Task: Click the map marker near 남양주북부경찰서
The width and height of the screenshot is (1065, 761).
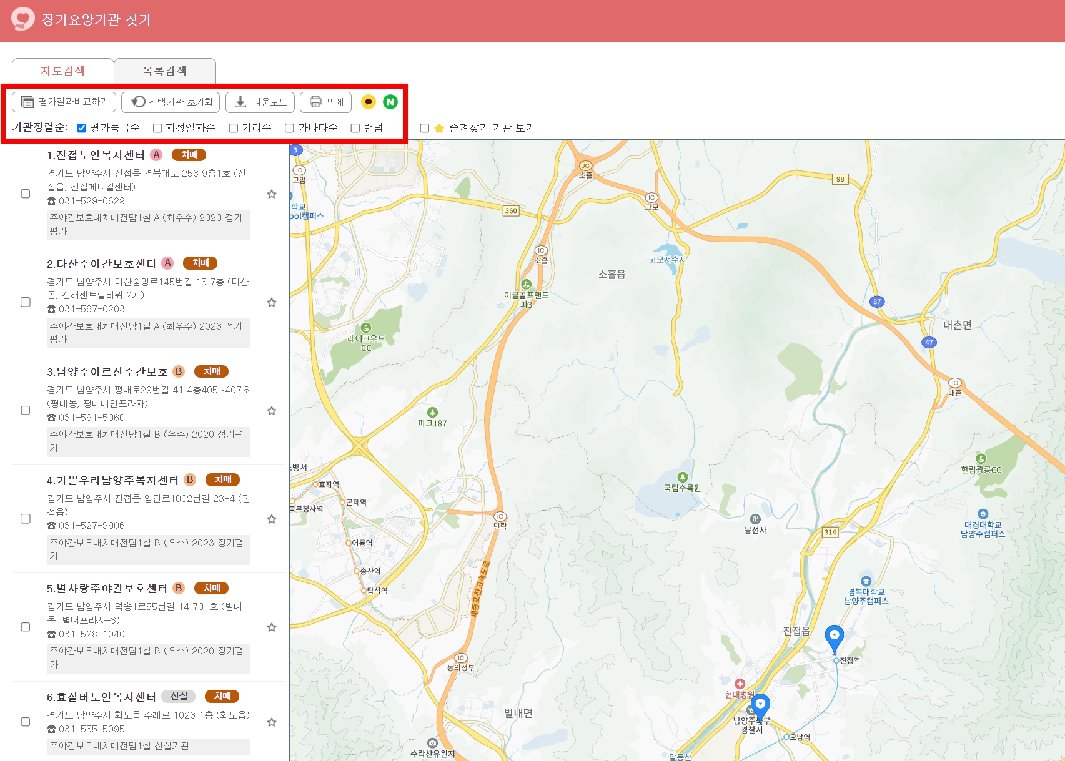Action: 761,704
